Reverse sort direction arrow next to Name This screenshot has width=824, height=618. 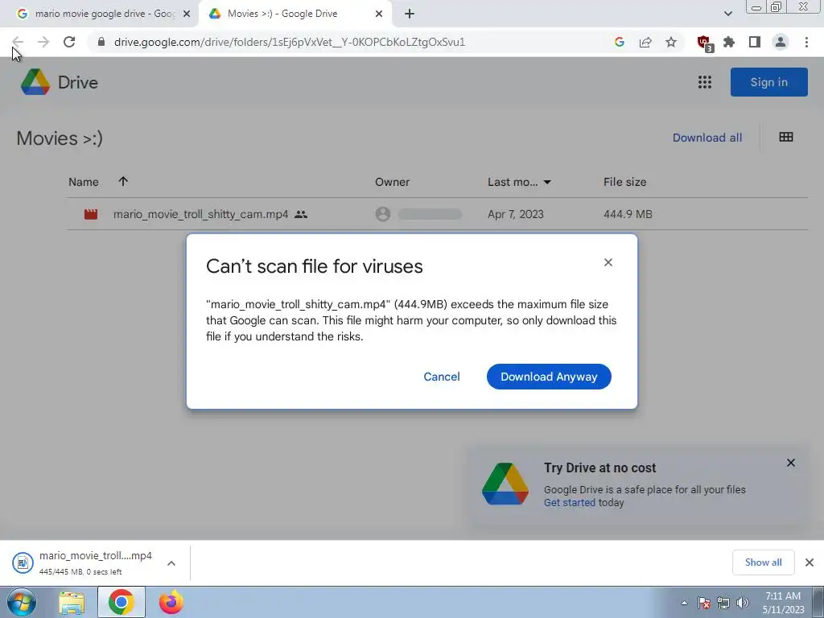123,181
